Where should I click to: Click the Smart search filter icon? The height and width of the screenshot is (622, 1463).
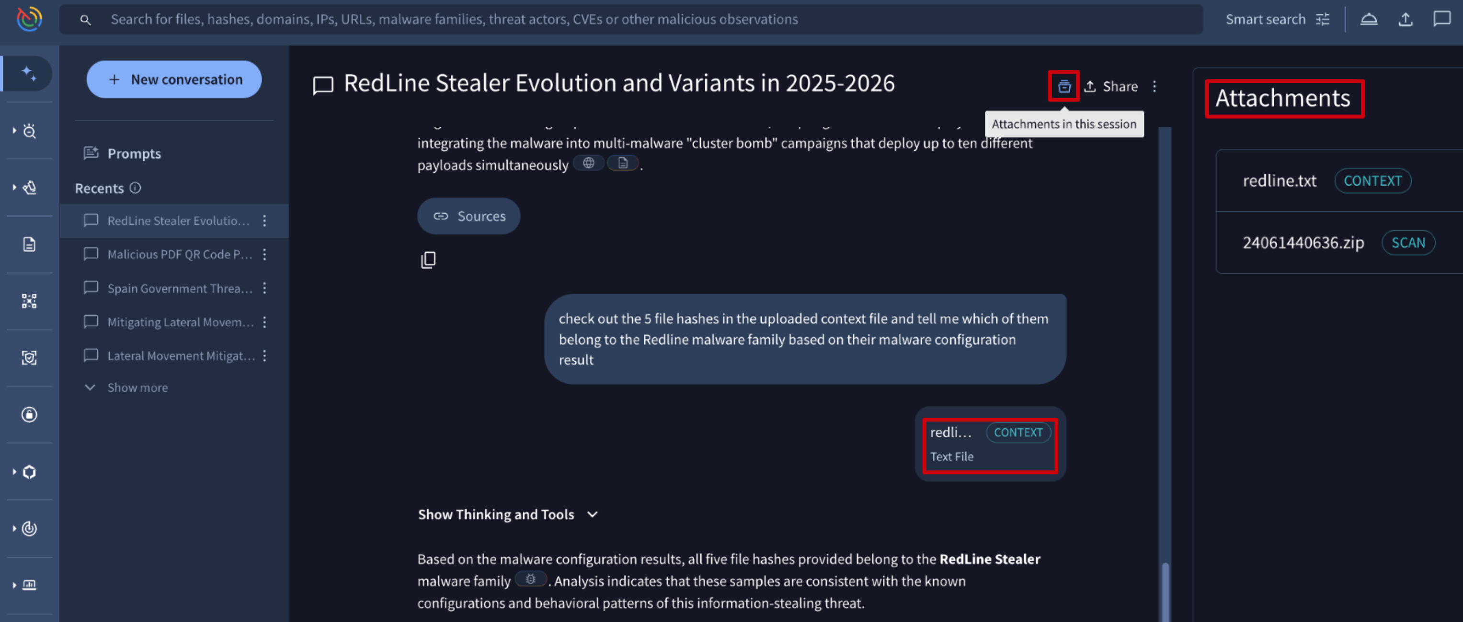1323,20
